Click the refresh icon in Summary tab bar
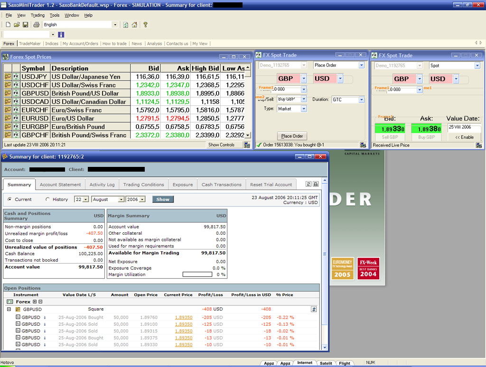The width and height of the screenshot is (486, 367). coord(308,184)
